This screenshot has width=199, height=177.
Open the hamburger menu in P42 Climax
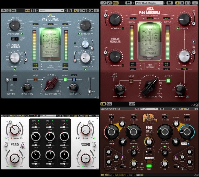coord(97,10)
